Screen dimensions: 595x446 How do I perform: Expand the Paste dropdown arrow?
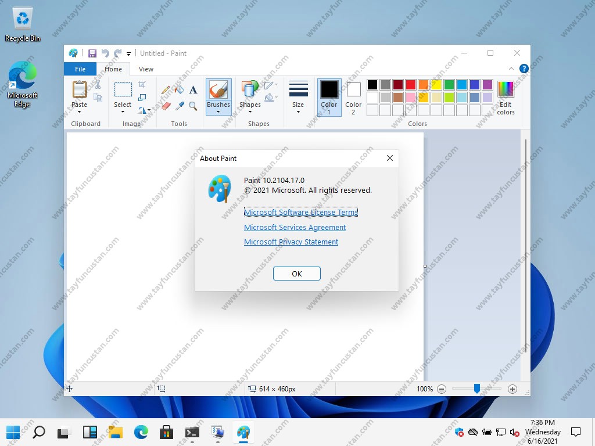[79, 112]
